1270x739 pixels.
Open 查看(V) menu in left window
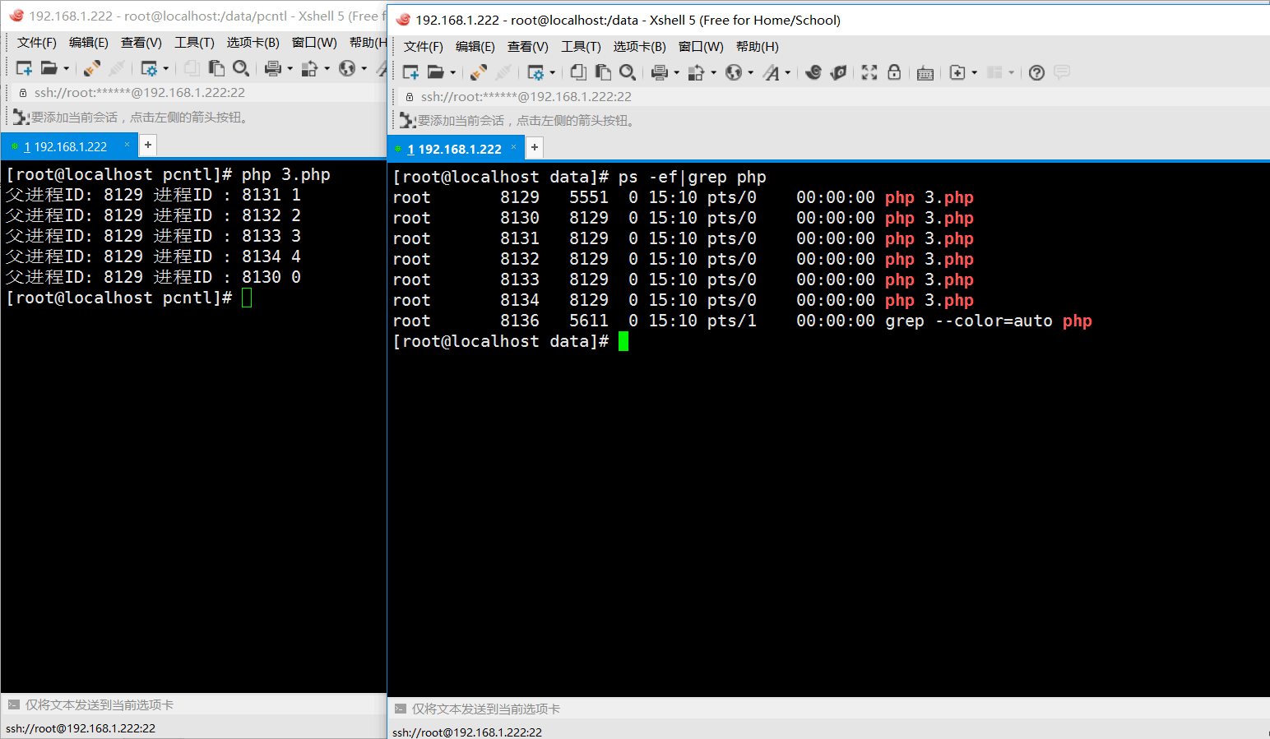141,43
